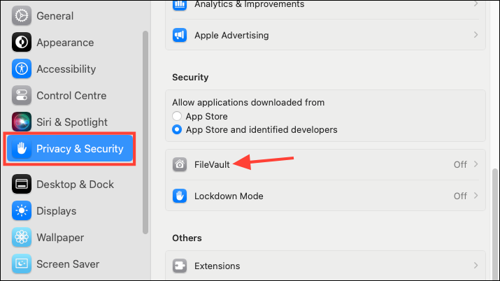Viewport: 500px width, 281px height.
Task: Open the Apple Advertising row
Action: click(325, 35)
